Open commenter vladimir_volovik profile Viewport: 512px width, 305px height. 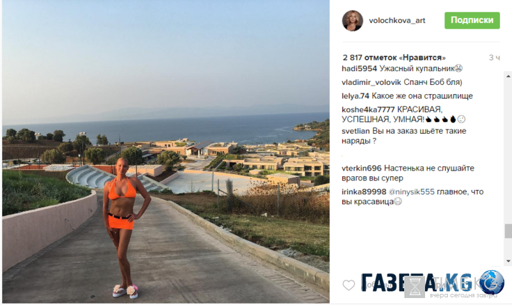371,82
